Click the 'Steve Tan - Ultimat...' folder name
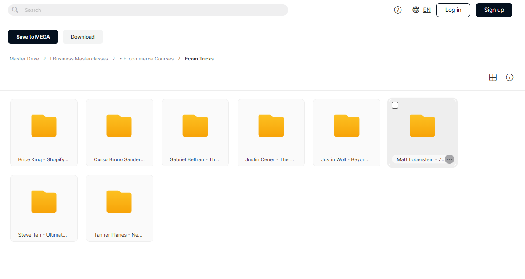This screenshot has width=525, height=279. [43, 235]
